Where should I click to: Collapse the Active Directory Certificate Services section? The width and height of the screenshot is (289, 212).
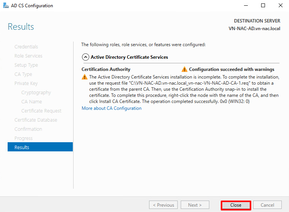[85, 57]
